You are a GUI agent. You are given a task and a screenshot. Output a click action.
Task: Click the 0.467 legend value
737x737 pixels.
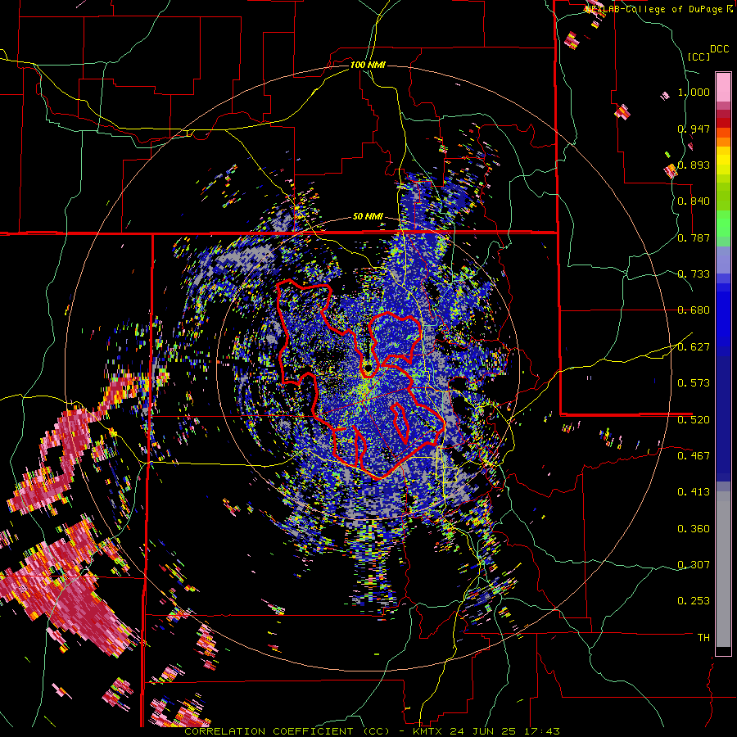[x=694, y=456]
